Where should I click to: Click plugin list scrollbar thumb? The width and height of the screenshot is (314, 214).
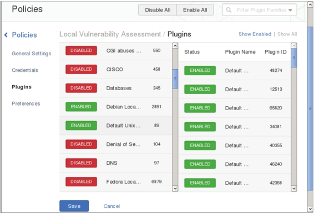294,58
